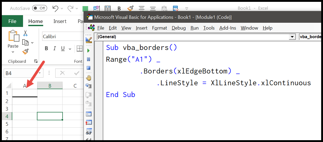323x142 pixels.
Task: Select the Home ribbon tab
Action: (36, 21)
